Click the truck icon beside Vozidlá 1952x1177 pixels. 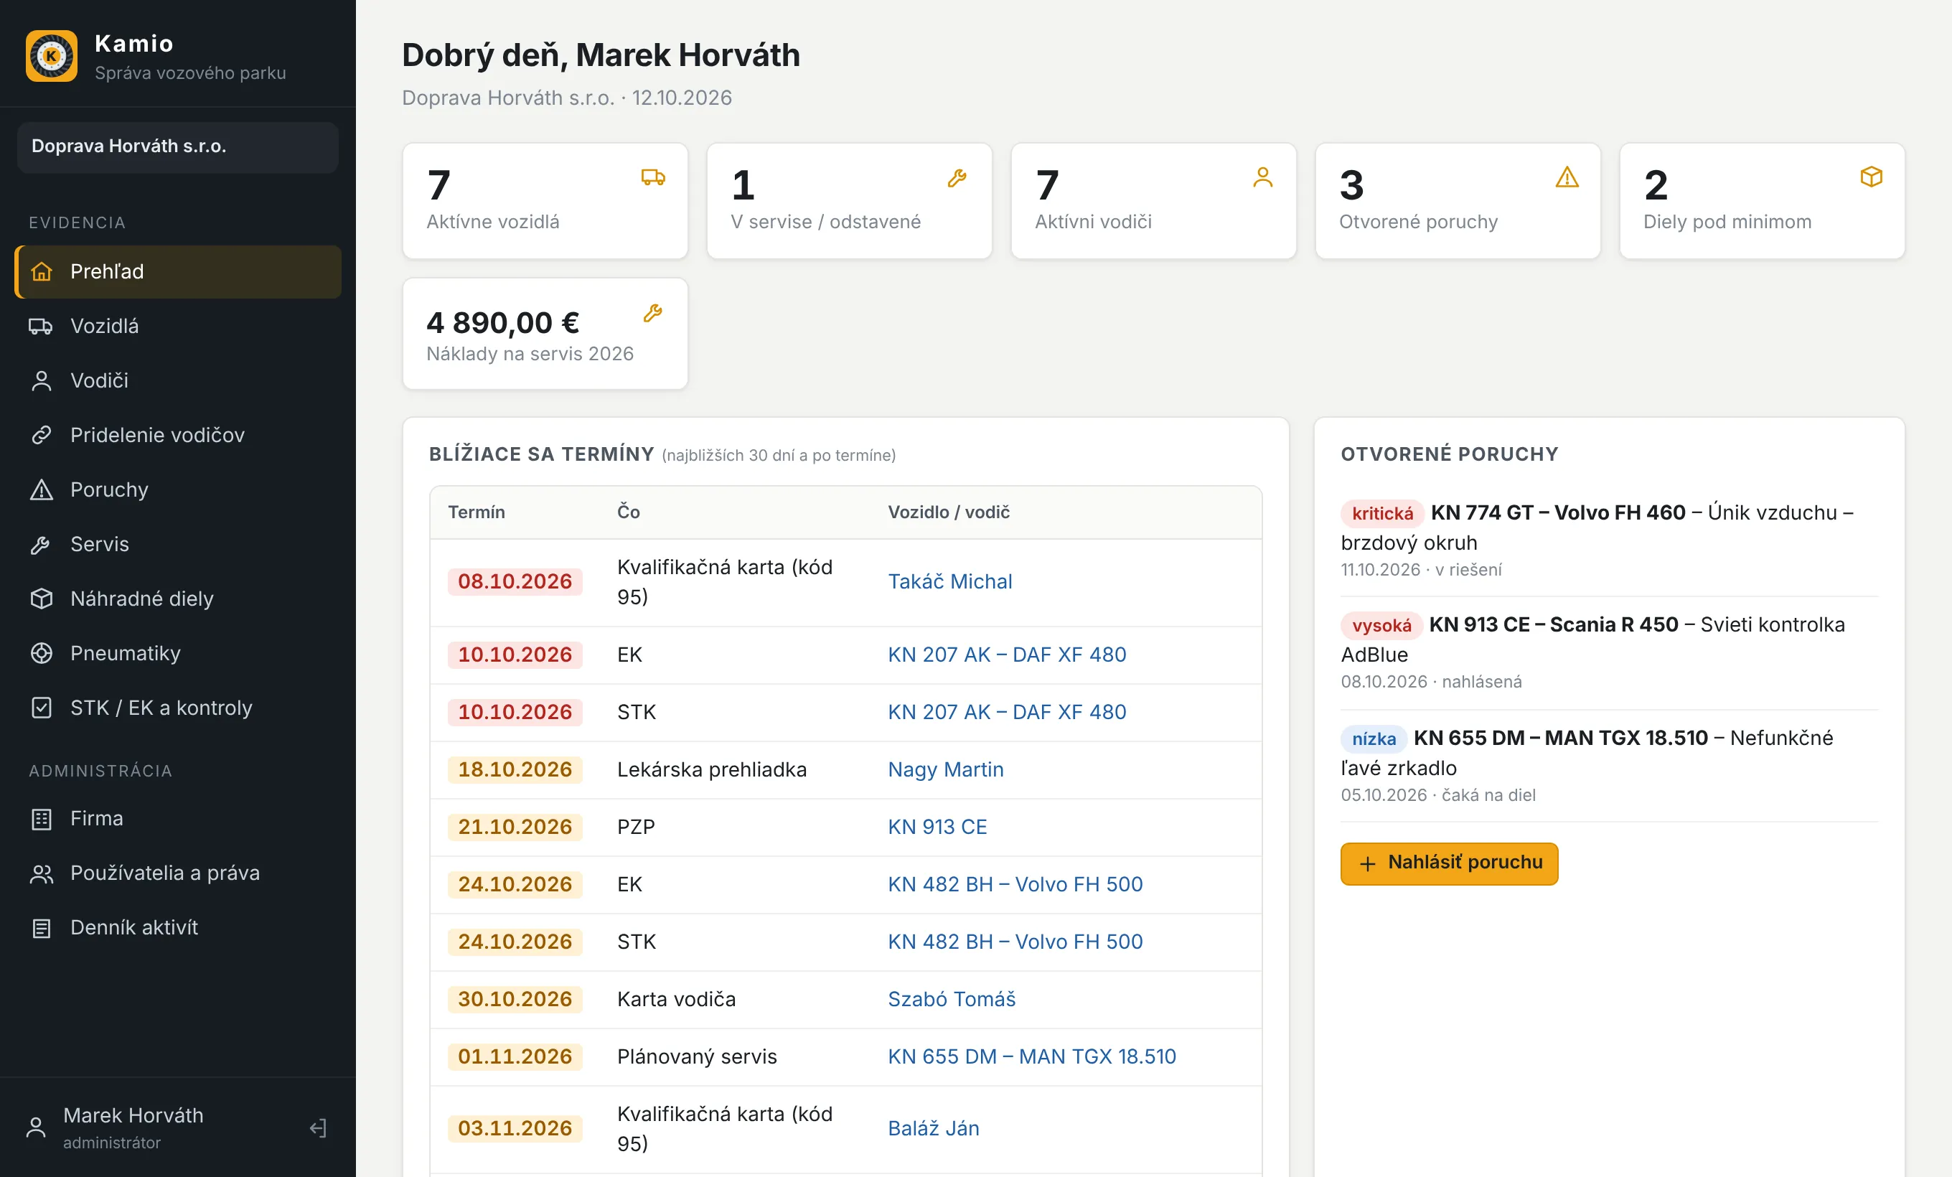tap(41, 327)
